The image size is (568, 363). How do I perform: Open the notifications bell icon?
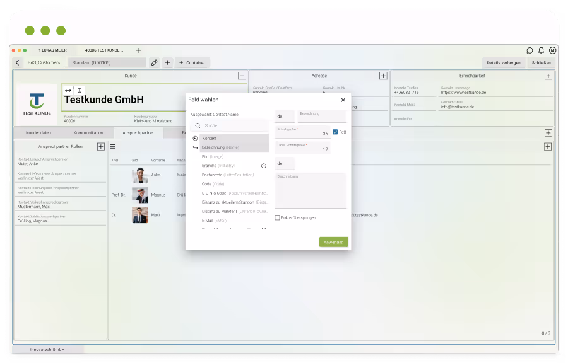[541, 50]
